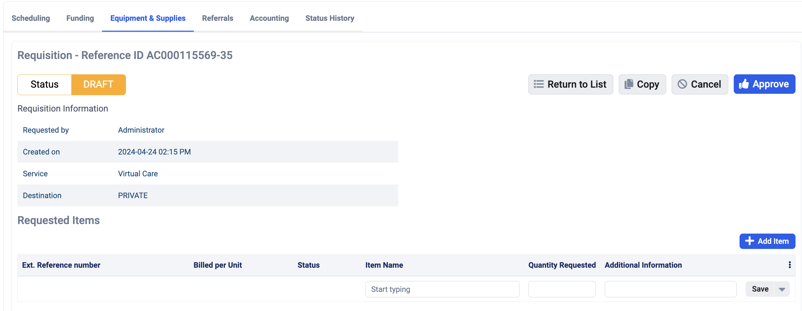This screenshot has width=802, height=311.
Task: Click the 'Service' label
Action: click(35, 174)
